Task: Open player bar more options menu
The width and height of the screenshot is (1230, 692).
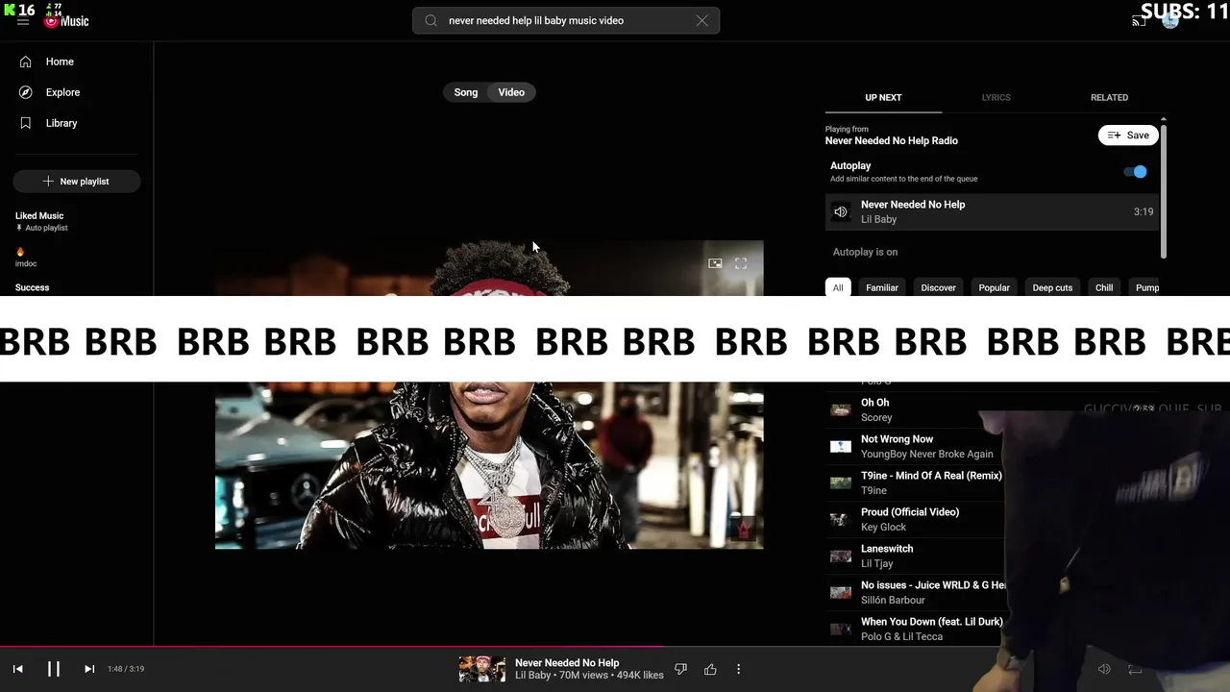Action: (x=738, y=669)
